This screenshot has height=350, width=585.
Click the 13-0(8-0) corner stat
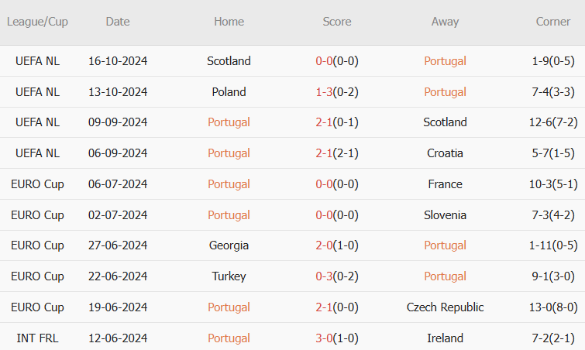click(x=553, y=307)
